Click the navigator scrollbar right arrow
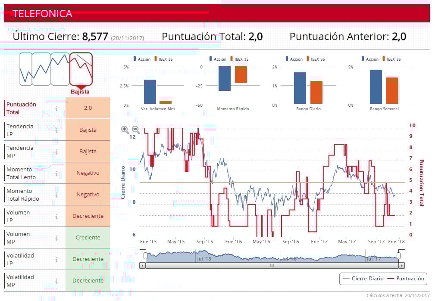 click(x=402, y=266)
